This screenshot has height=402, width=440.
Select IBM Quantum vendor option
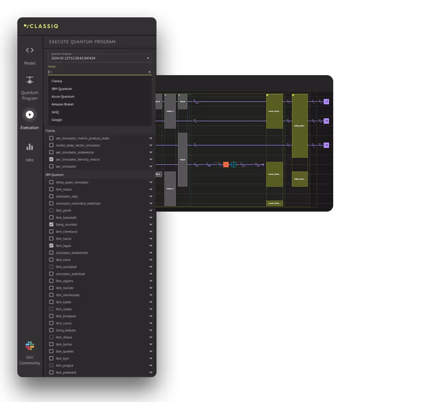100,89
